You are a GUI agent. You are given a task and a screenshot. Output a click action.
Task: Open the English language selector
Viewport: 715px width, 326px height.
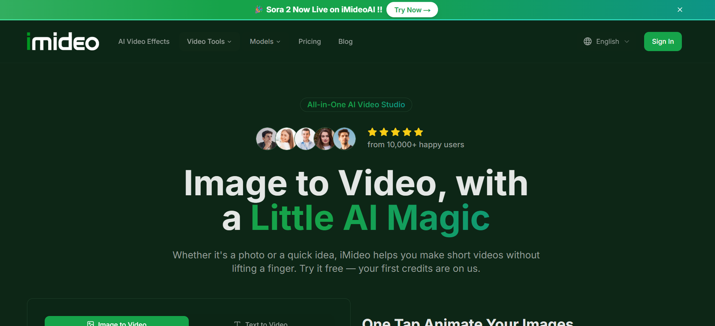point(607,41)
